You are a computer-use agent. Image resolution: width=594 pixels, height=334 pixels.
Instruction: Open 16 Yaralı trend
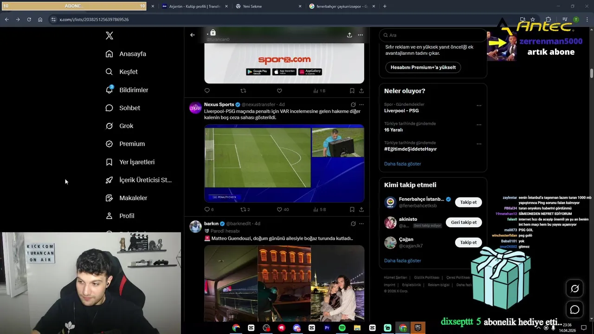(394, 130)
